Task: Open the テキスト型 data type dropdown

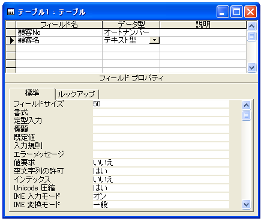Action: pyautogui.click(x=154, y=40)
